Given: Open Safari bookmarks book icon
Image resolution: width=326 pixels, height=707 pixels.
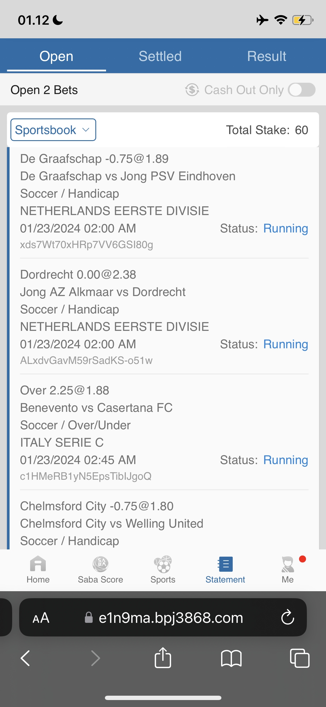Looking at the screenshot, I should [x=231, y=658].
